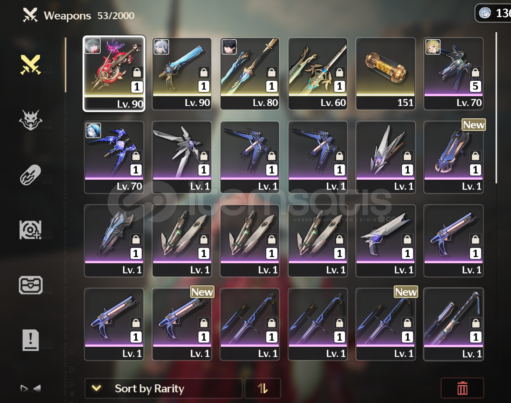The width and height of the screenshot is (511, 403).
Task: Select the New-tagged gauntlets in second row
Action: click(454, 157)
